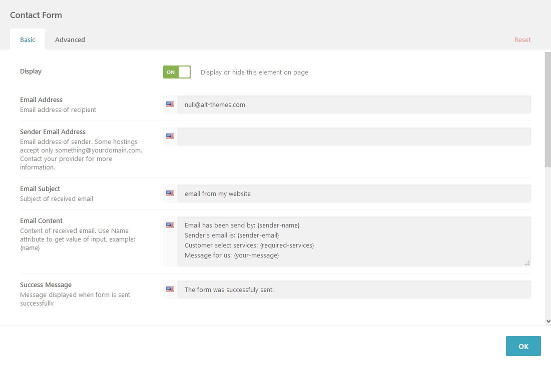Click the 'Subject of received email' description
Screen dimensions: 551x366
(57, 199)
